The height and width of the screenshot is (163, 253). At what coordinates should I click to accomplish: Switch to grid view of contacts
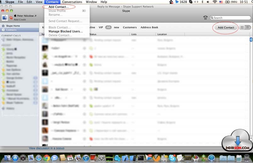pyautogui.click(x=242, y=28)
